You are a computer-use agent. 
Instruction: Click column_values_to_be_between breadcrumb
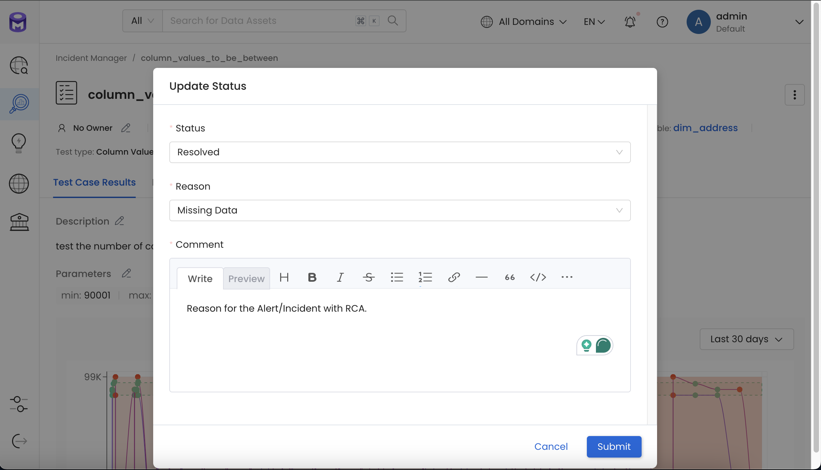pyautogui.click(x=209, y=58)
